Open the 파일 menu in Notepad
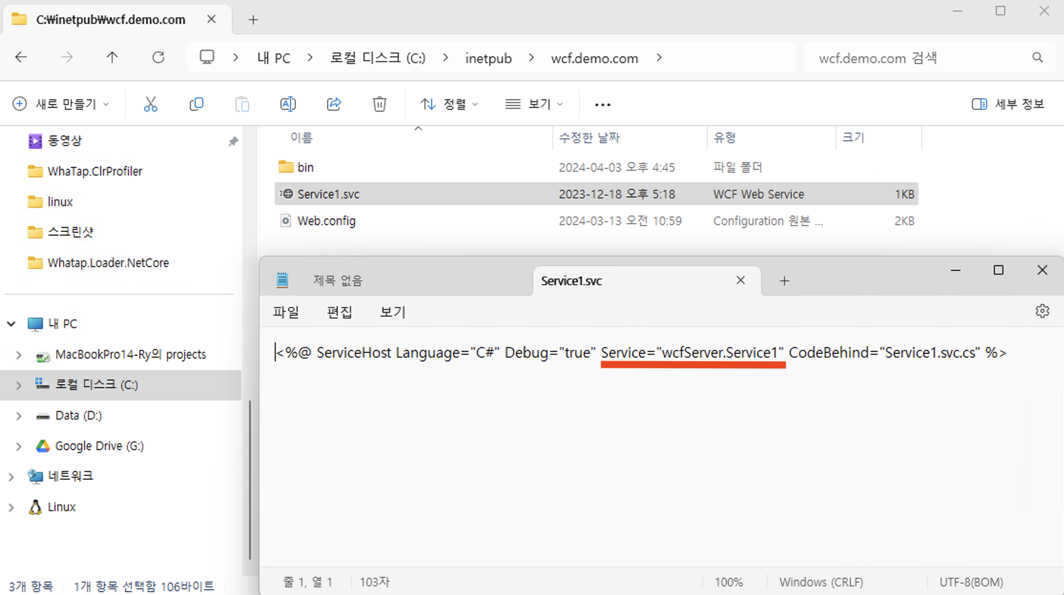Viewport: 1064px width, 595px height. (286, 312)
